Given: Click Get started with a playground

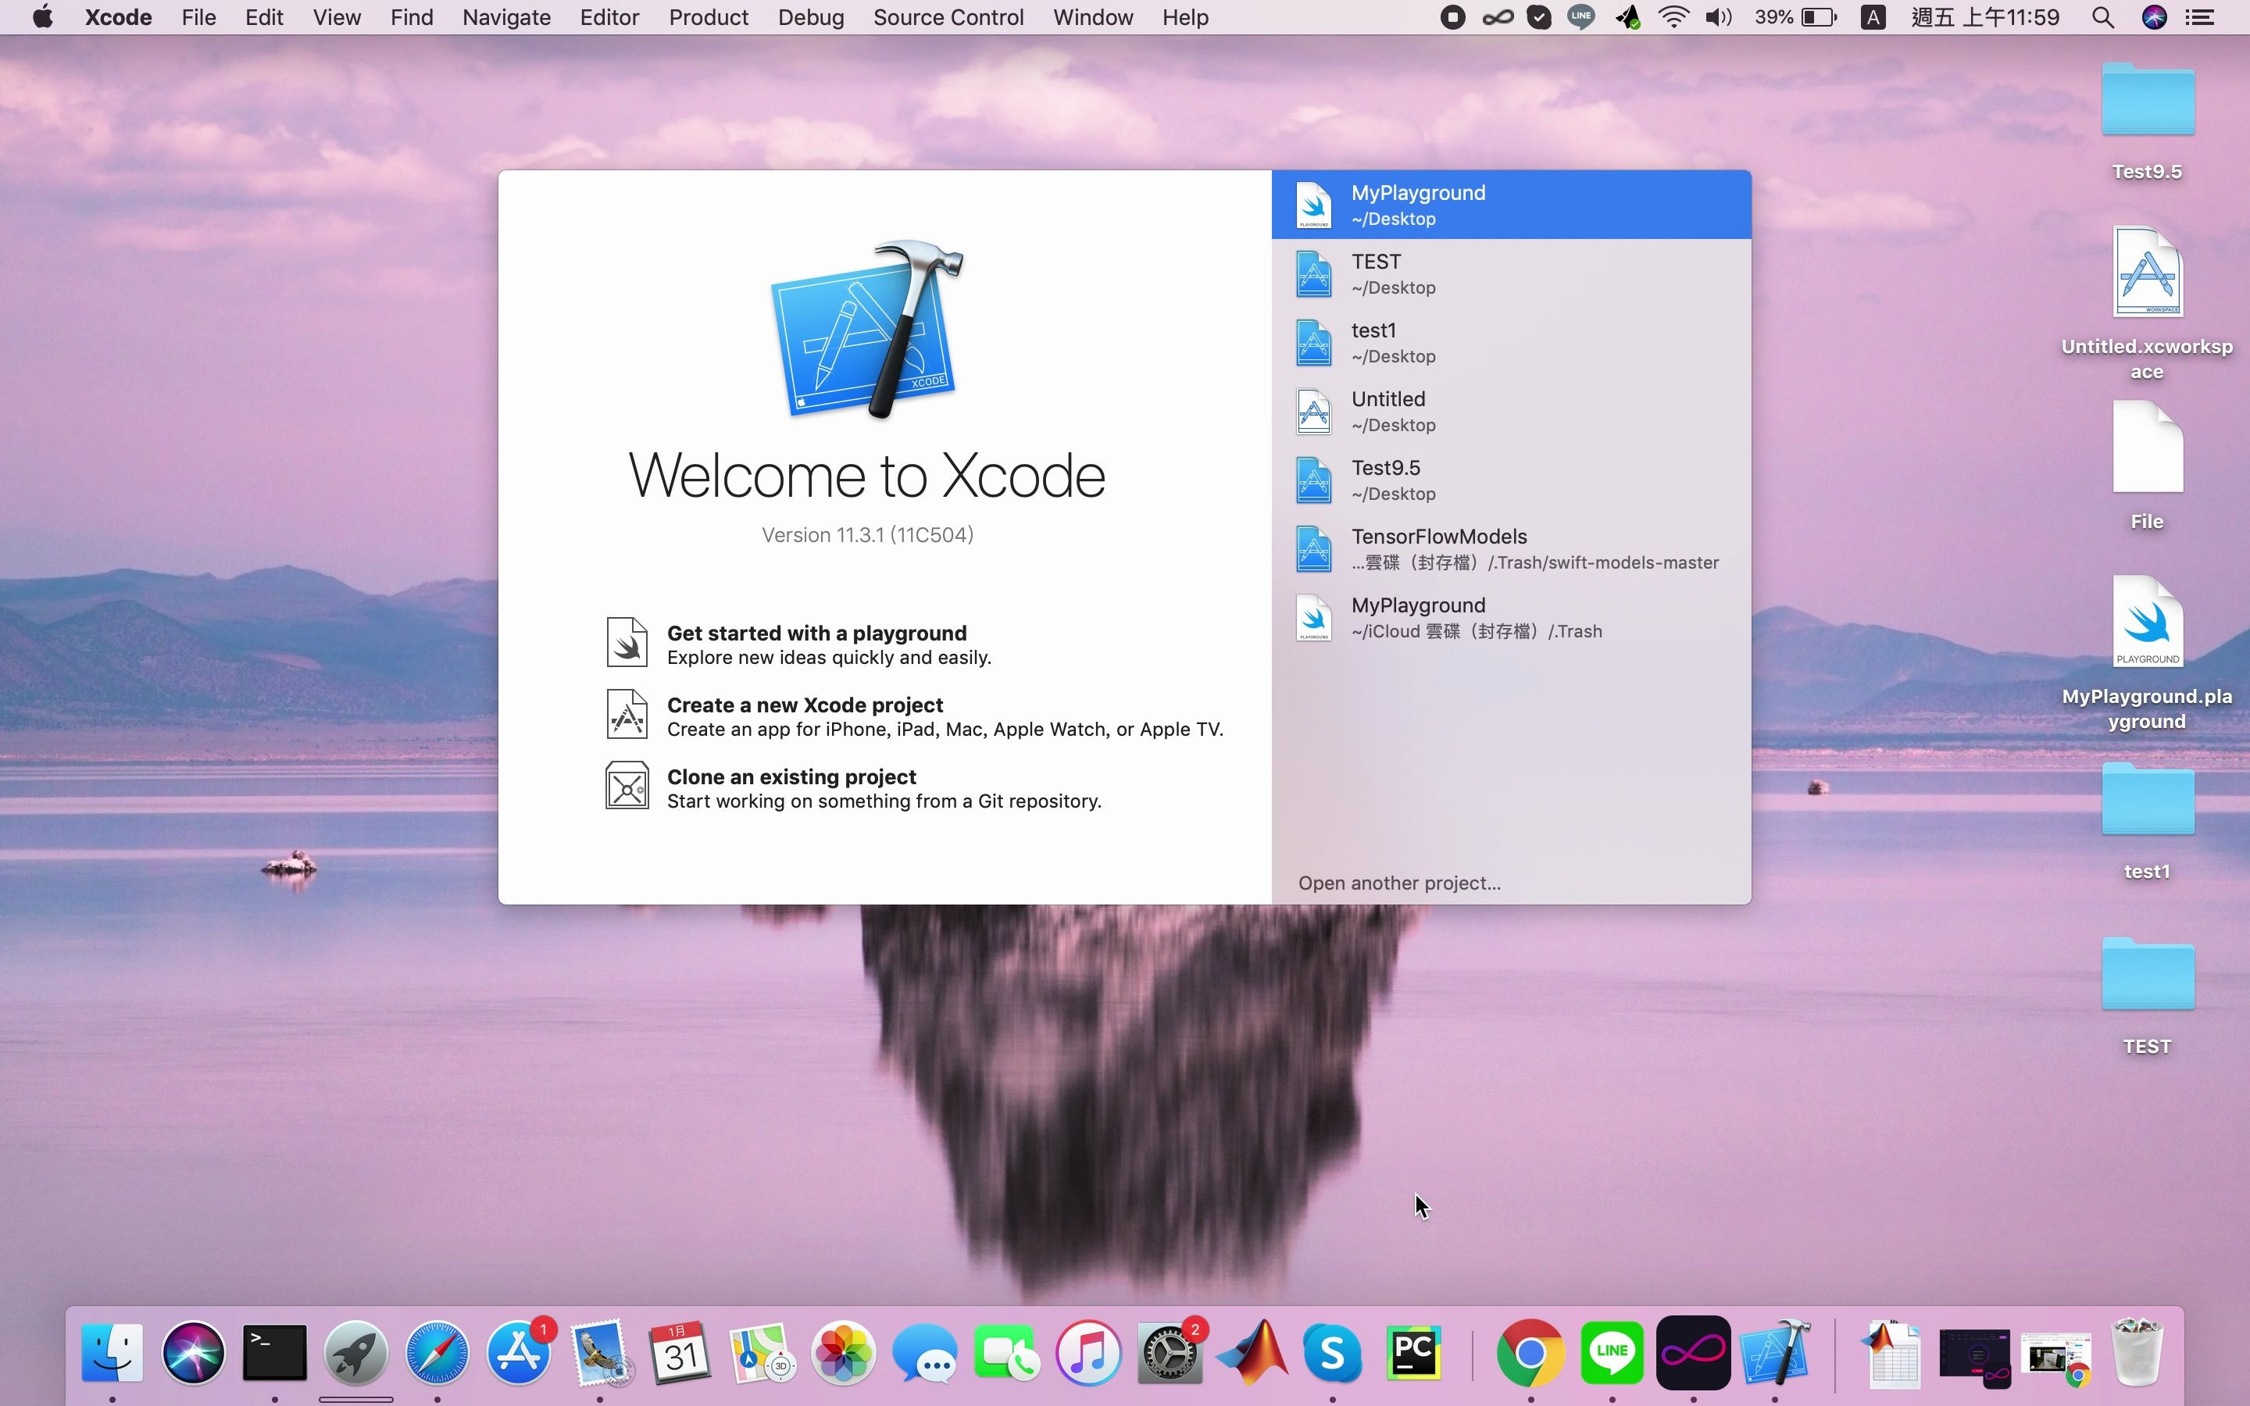Looking at the screenshot, I should (x=816, y=633).
